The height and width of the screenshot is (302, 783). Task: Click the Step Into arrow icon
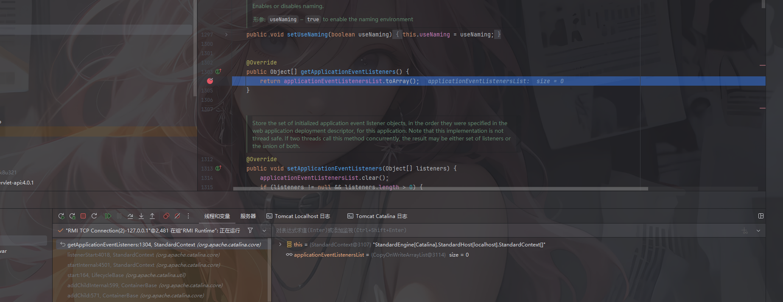[x=141, y=216]
